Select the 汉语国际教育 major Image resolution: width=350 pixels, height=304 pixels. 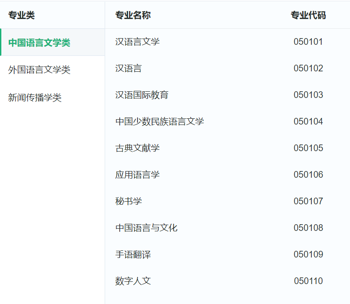point(142,95)
